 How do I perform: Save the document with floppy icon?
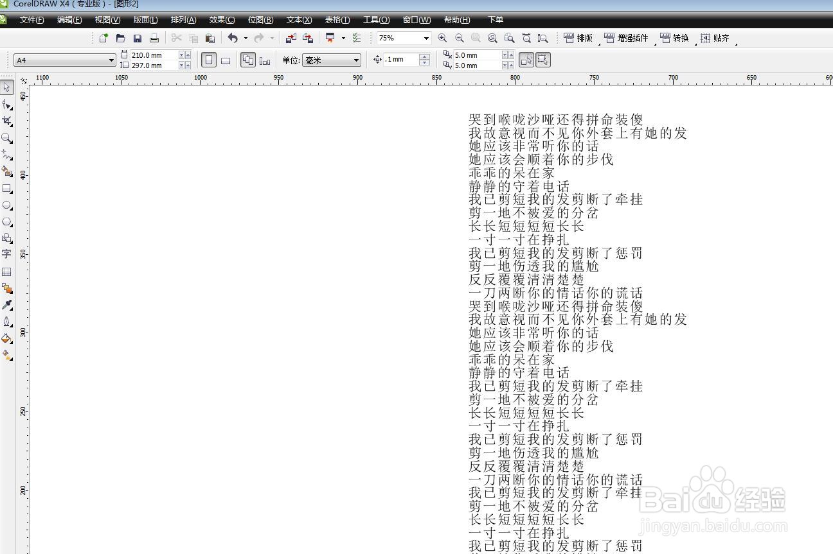click(x=137, y=39)
